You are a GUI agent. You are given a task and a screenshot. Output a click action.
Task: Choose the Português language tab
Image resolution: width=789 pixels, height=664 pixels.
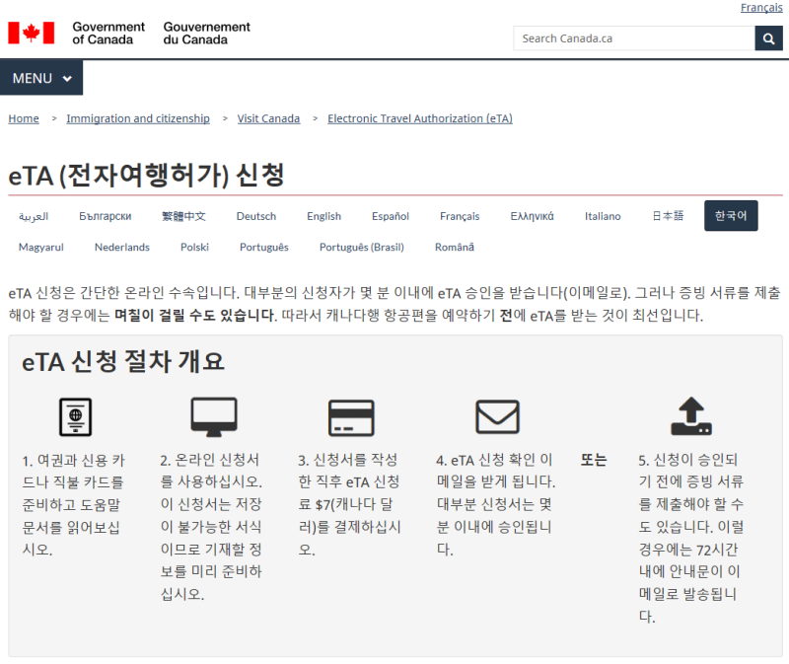264,248
